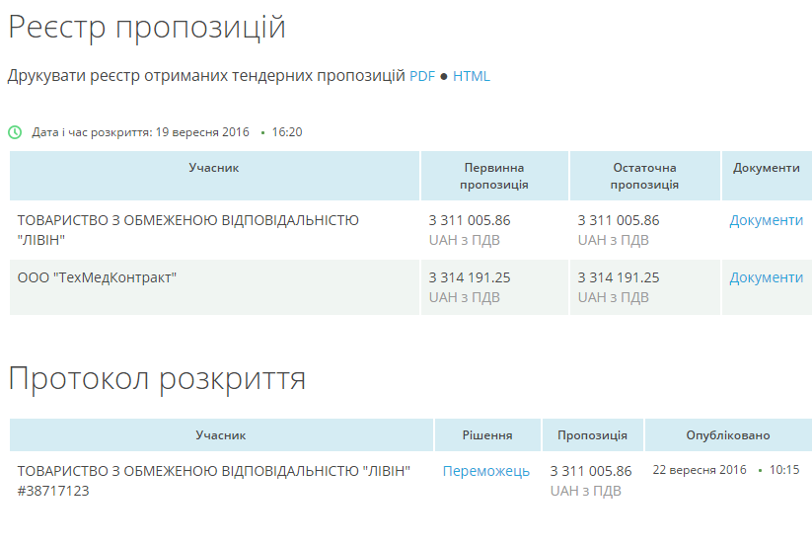Open Документи link for ТехМедКонтракт bid

(x=766, y=277)
